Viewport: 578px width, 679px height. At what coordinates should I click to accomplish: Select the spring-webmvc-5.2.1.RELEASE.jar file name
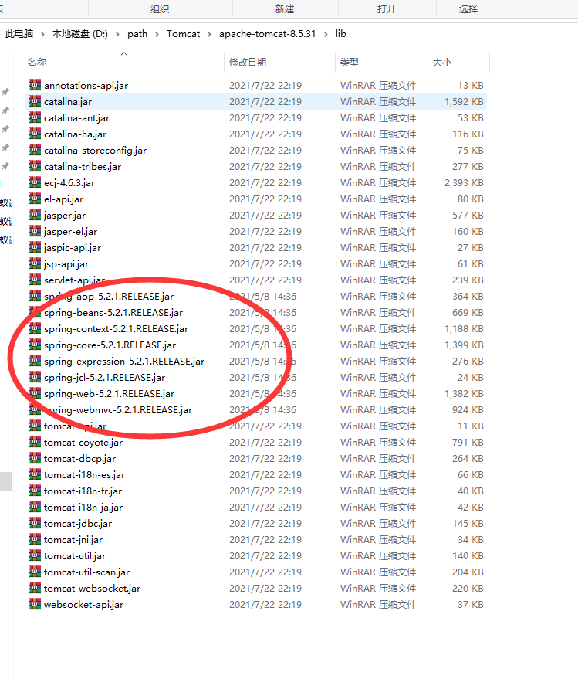pos(118,409)
